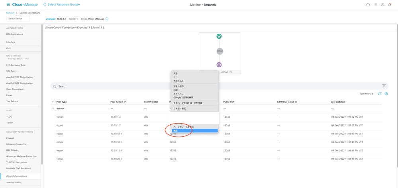Open Tunnel in sidebar

pos(10,123)
